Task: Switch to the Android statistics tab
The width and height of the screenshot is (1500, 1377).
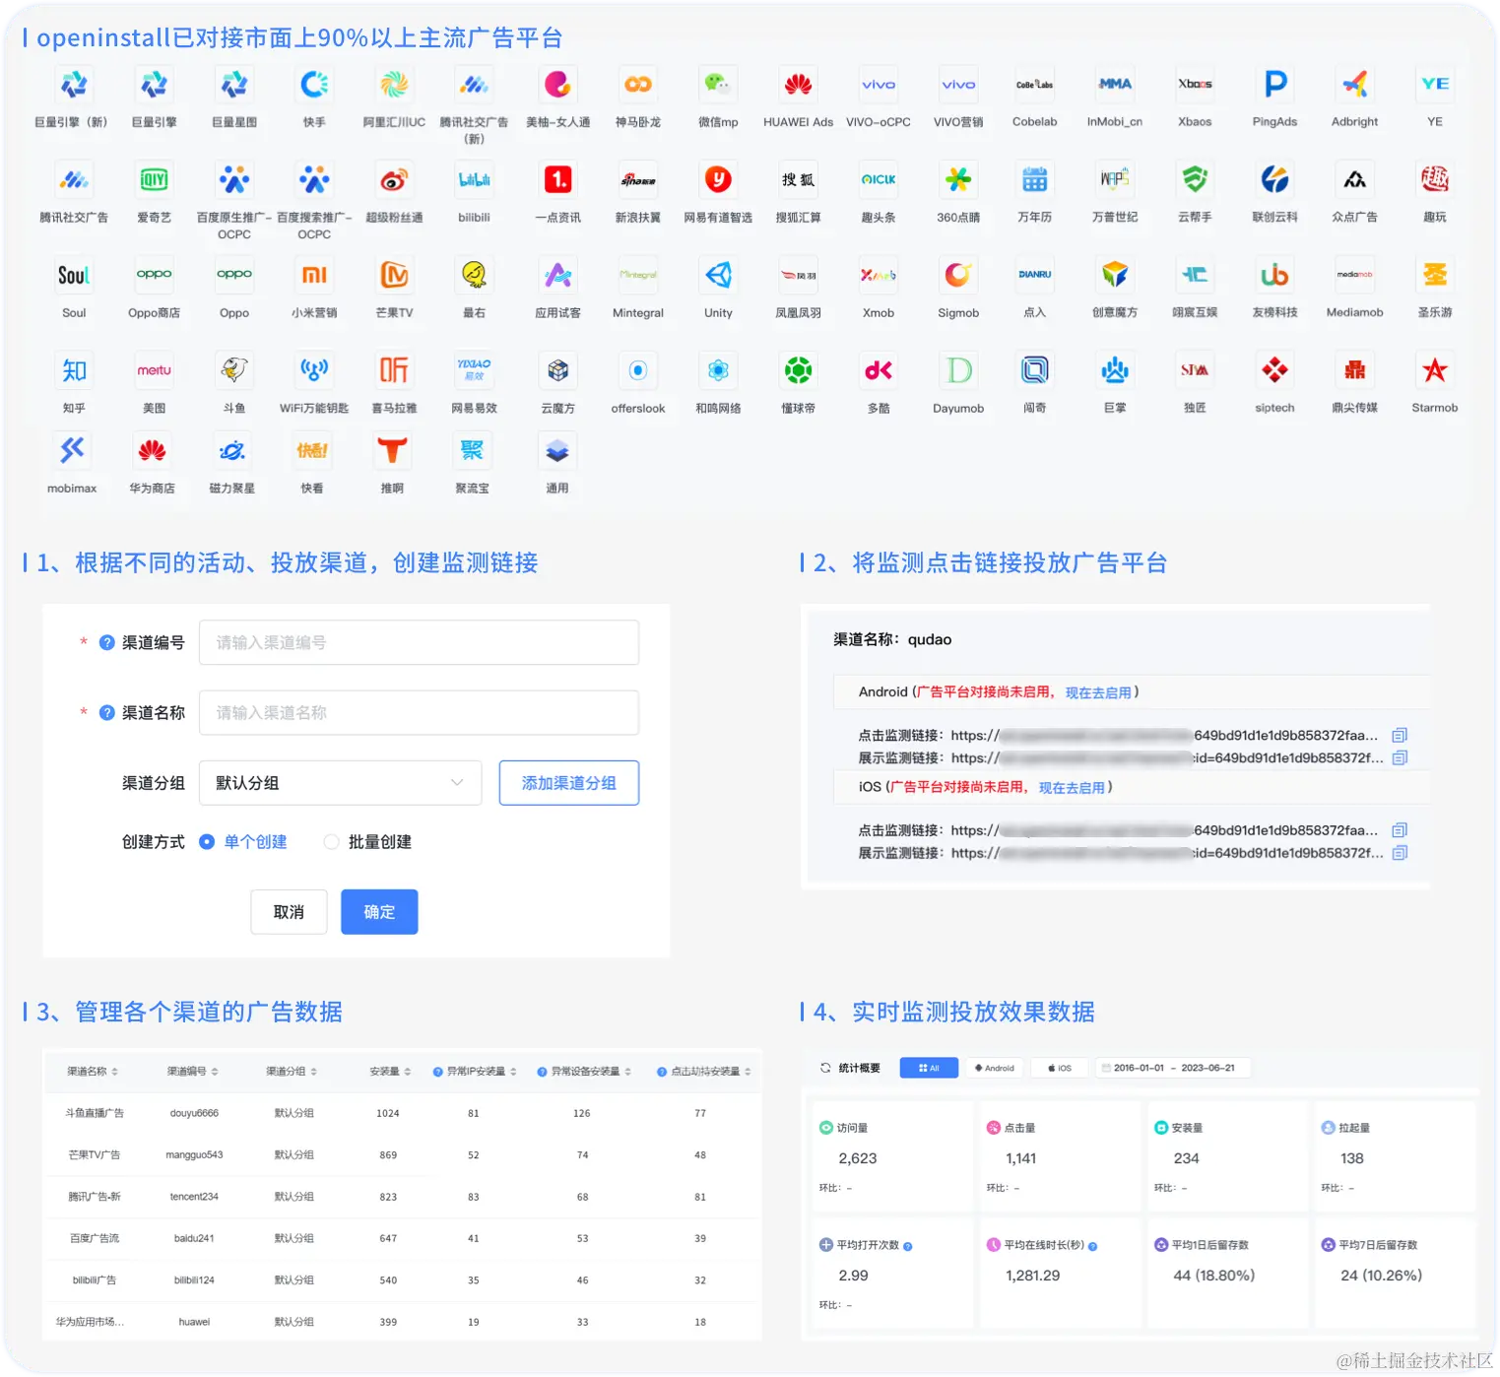Action: 994,1068
